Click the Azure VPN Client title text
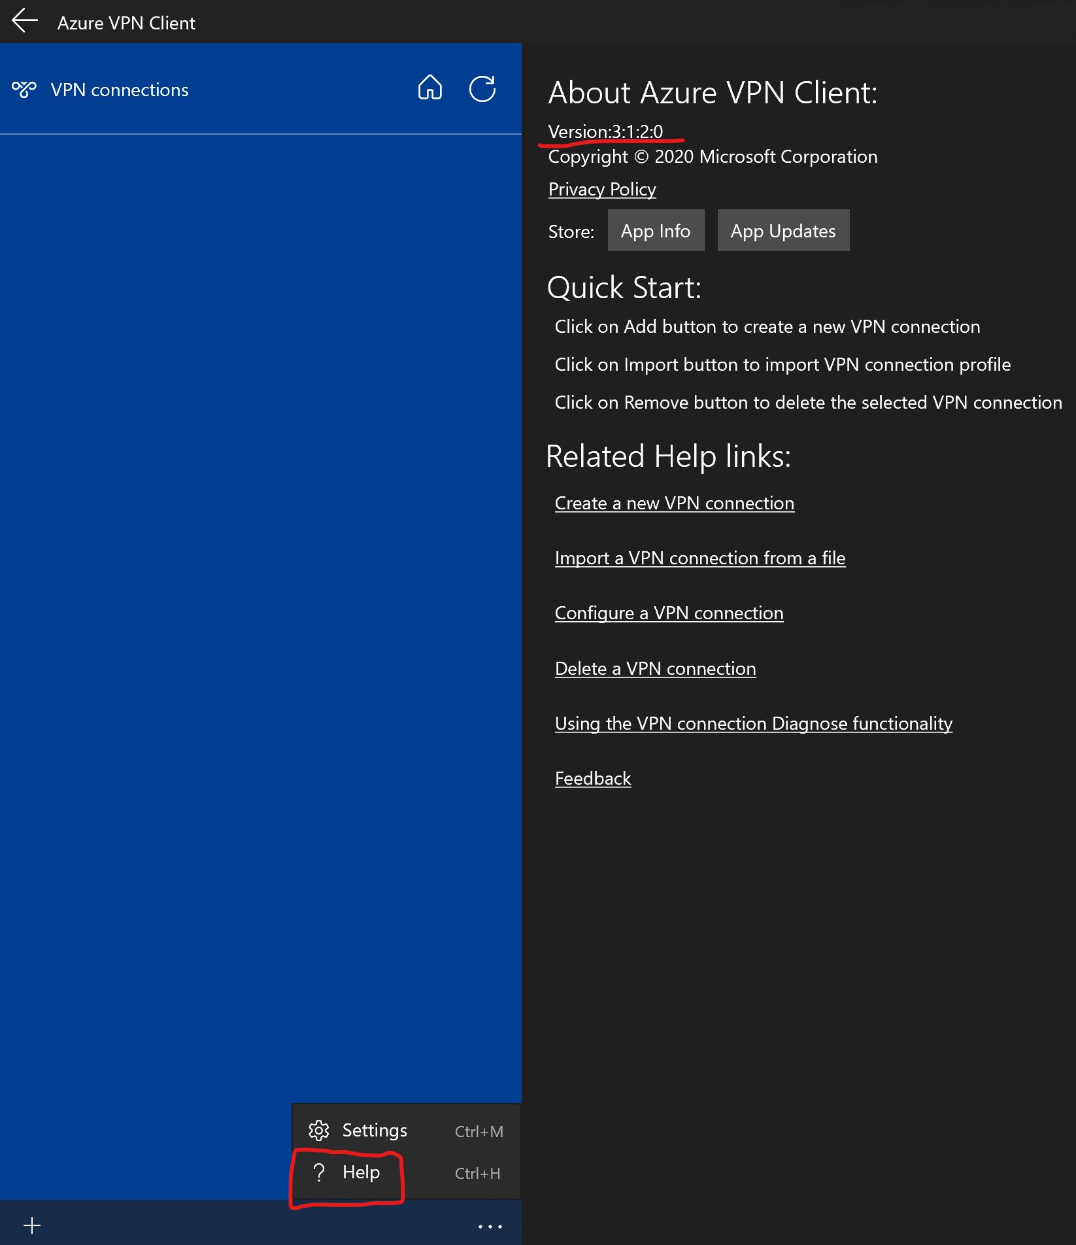The height and width of the screenshot is (1245, 1076). click(126, 23)
